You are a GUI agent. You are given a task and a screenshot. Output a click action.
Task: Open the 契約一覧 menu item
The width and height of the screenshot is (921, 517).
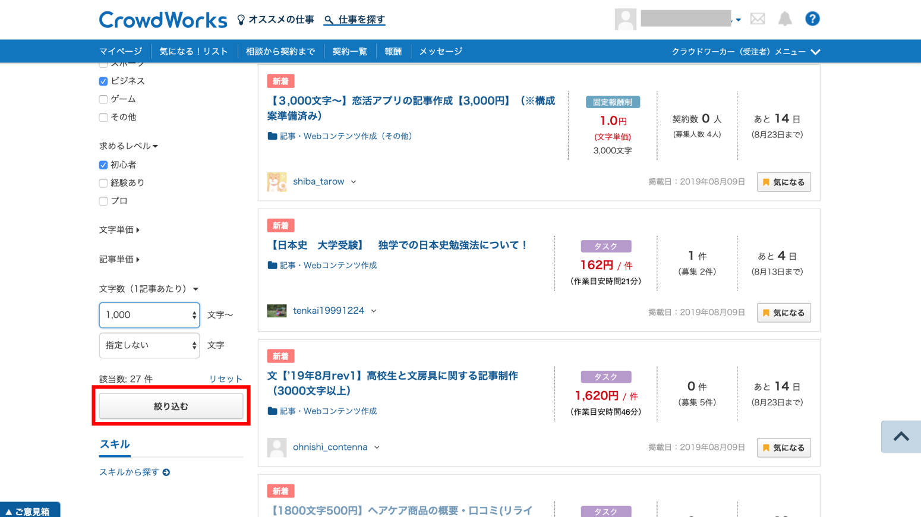tap(349, 52)
